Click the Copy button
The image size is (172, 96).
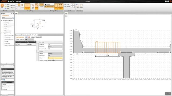[x=33, y=37]
